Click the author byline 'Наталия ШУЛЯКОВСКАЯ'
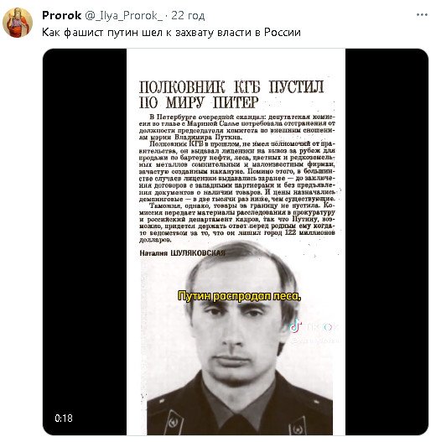 182,252
